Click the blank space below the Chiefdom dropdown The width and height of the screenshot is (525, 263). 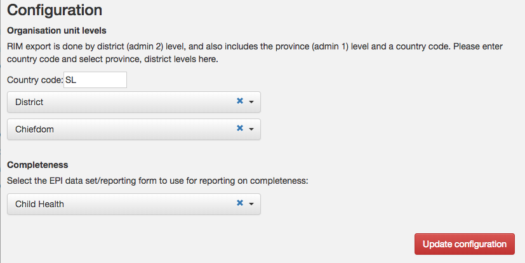(134, 150)
